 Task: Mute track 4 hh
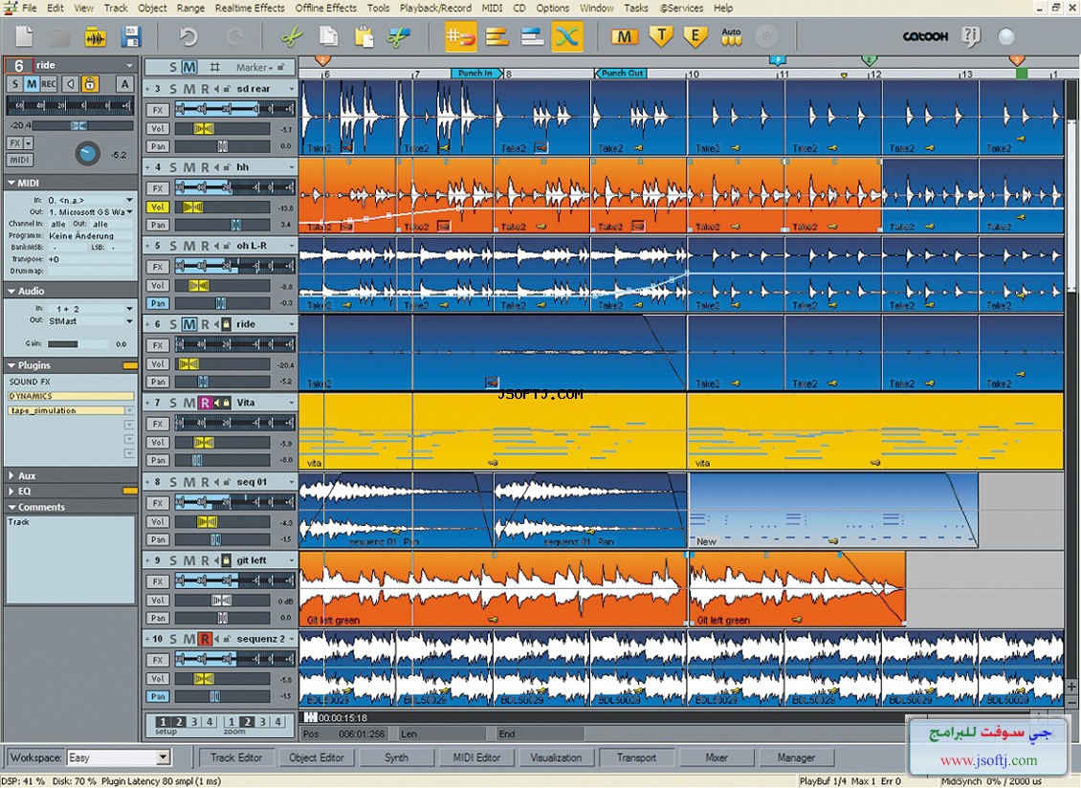pos(188,167)
